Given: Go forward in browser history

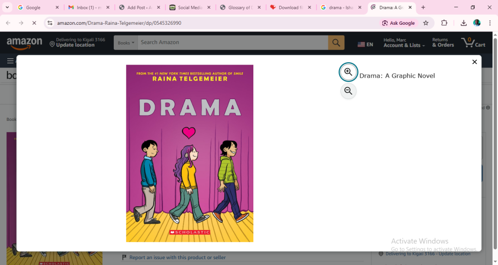Looking at the screenshot, I should (21, 23).
